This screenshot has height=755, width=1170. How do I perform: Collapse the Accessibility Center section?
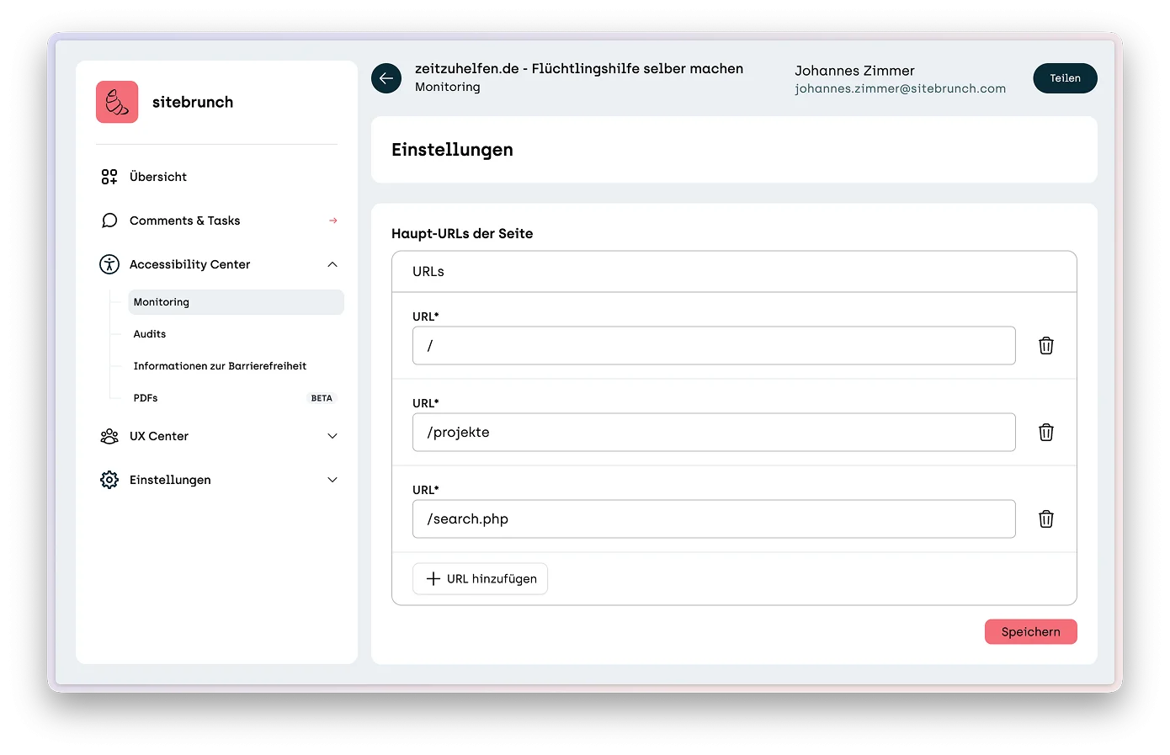332,263
